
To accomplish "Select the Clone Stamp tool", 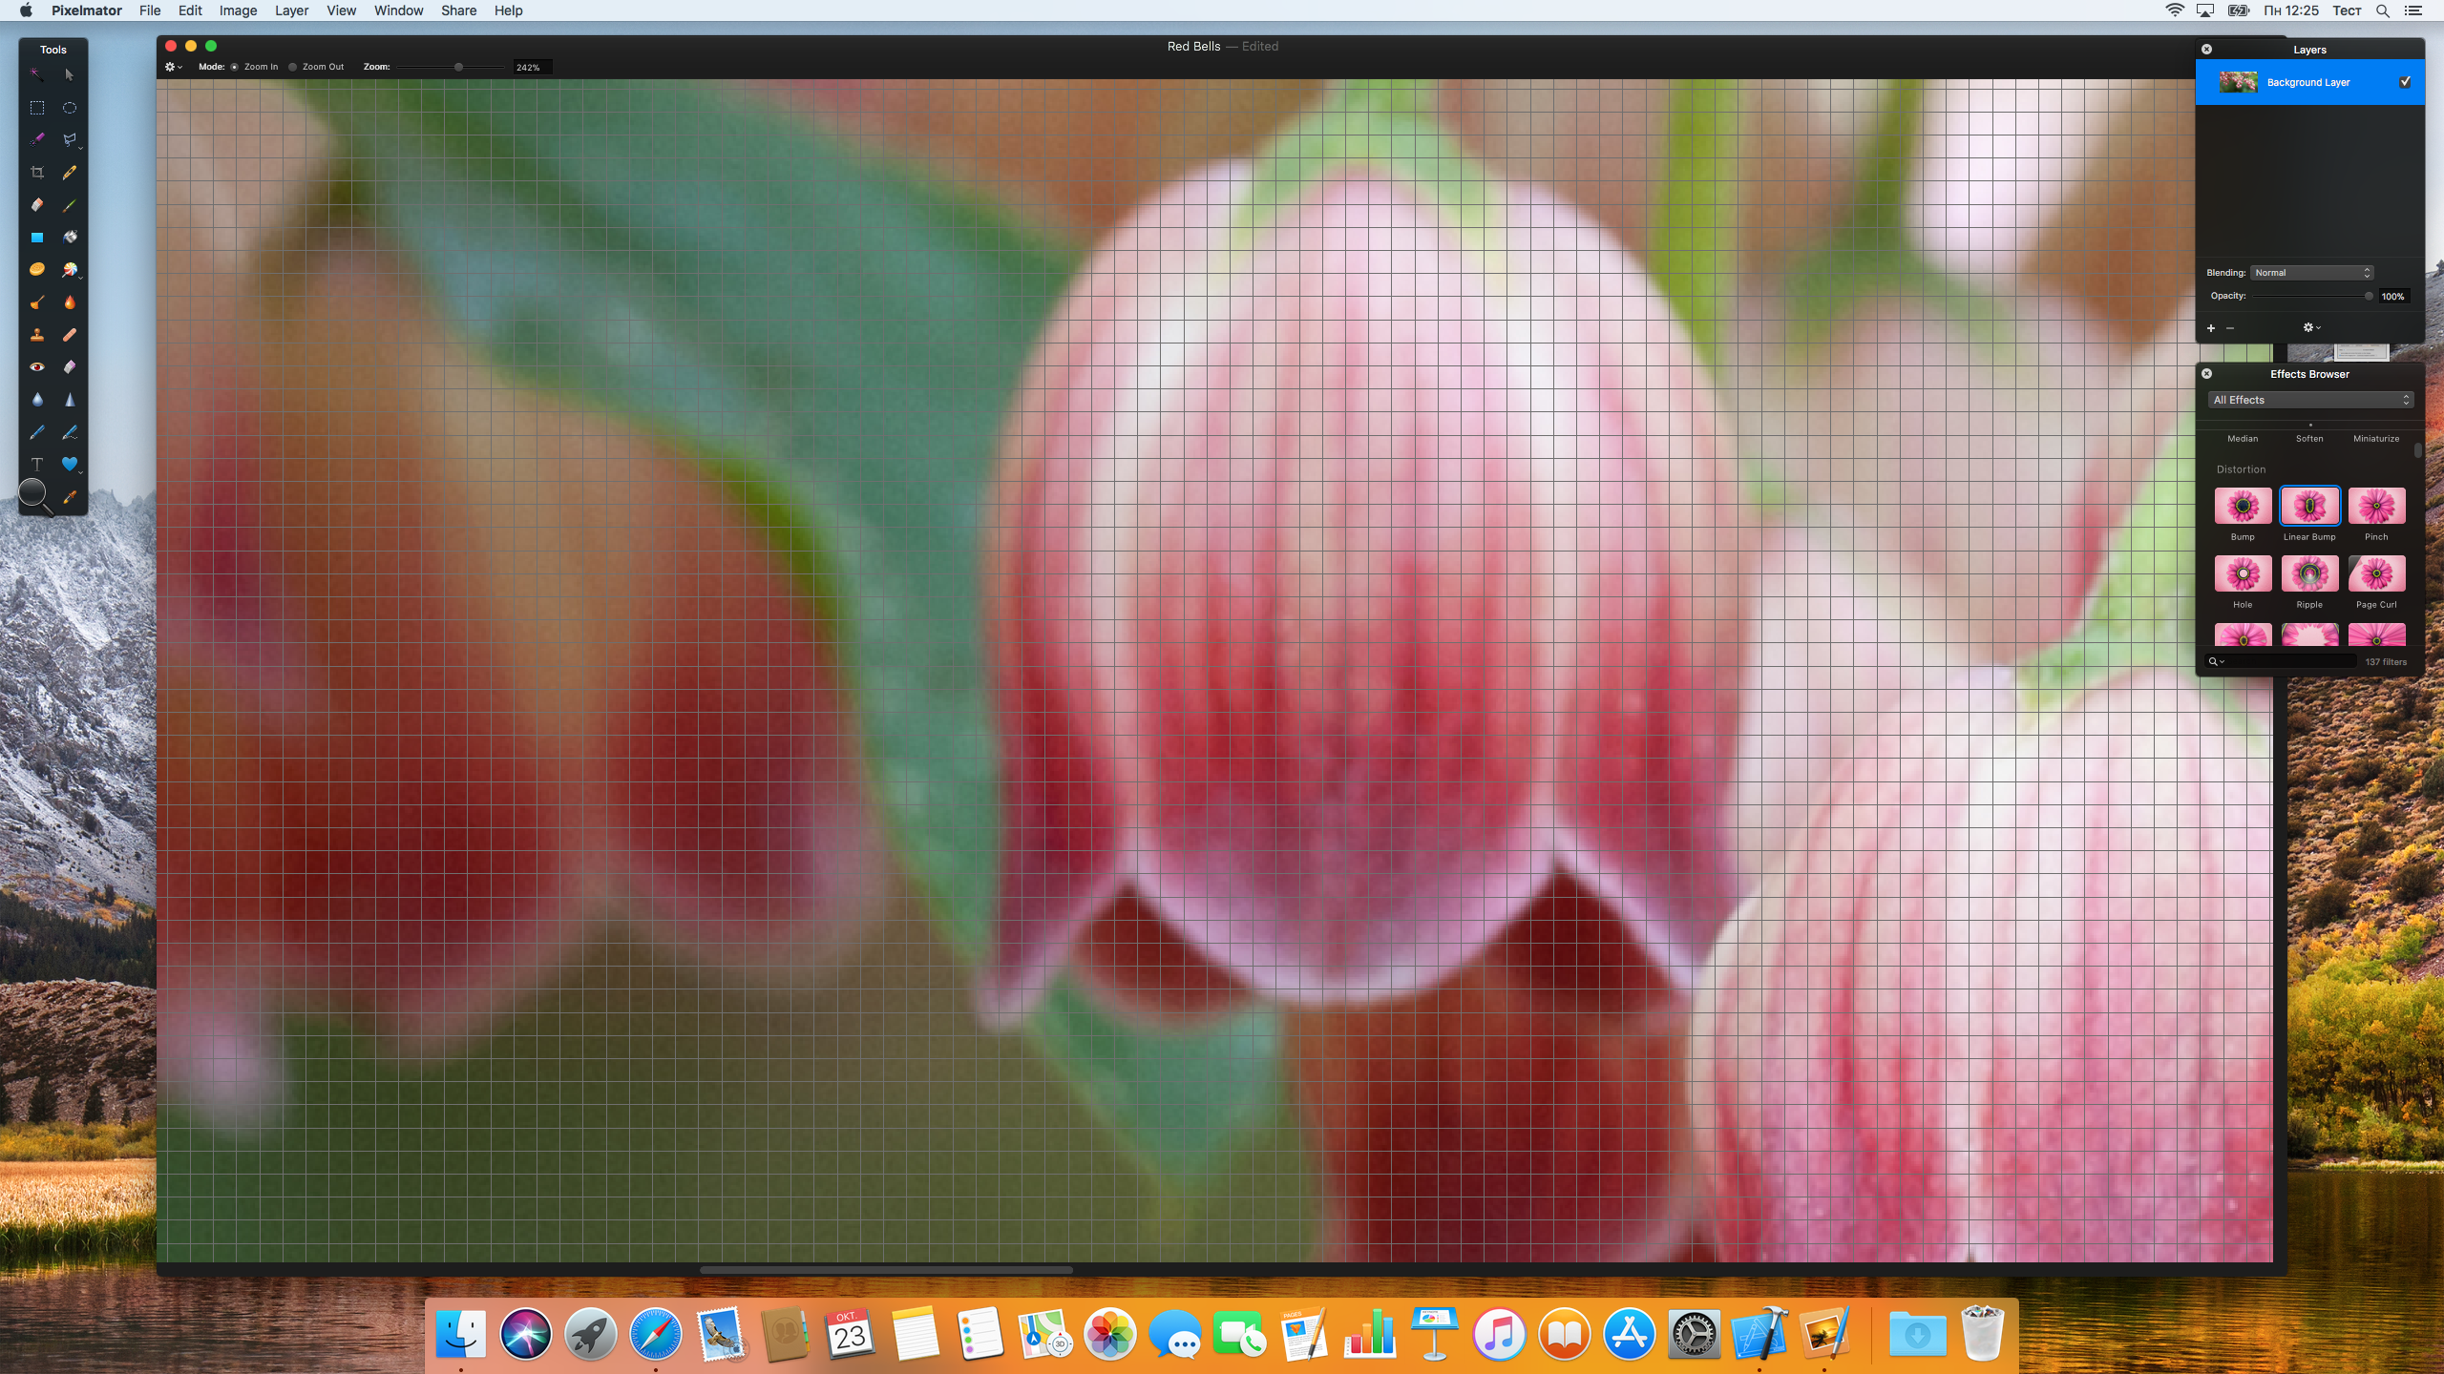I will pos(37,335).
